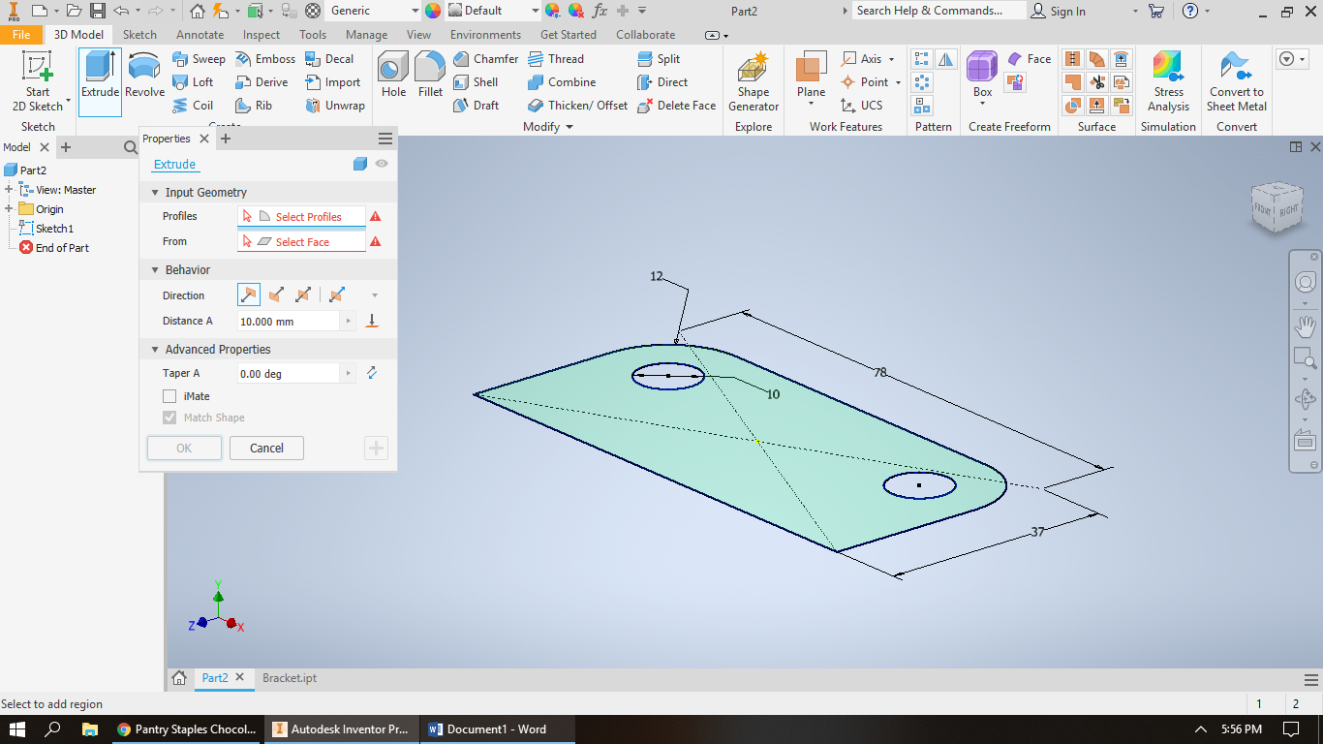Select the Loft tool
1323x744 pixels.
(194, 81)
